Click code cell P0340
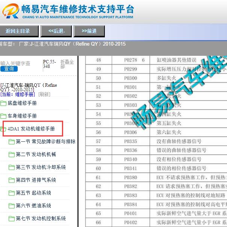 (131, 160)
